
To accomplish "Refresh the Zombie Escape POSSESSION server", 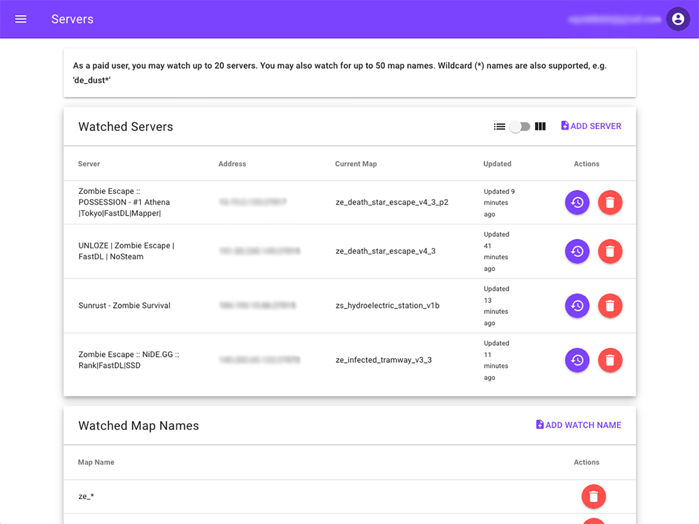I will pyautogui.click(x=577, y=203).
